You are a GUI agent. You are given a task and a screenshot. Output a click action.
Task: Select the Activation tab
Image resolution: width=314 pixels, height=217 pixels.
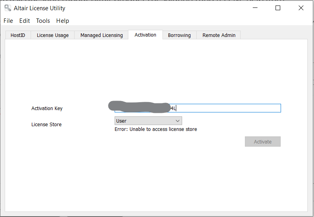(x=145, y=35)
